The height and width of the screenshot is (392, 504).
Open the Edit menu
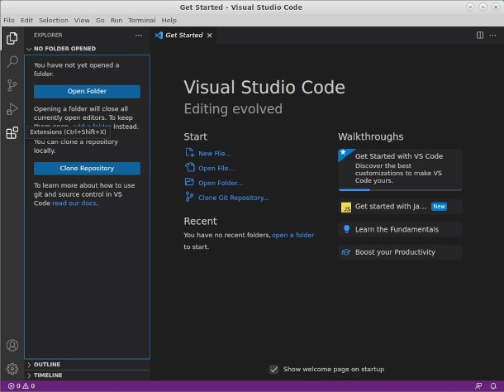tap(26, 21)
